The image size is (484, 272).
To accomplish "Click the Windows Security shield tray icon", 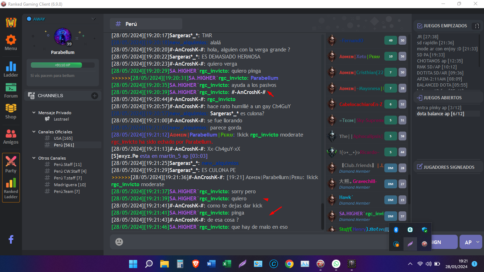I will tap(424, 230).
